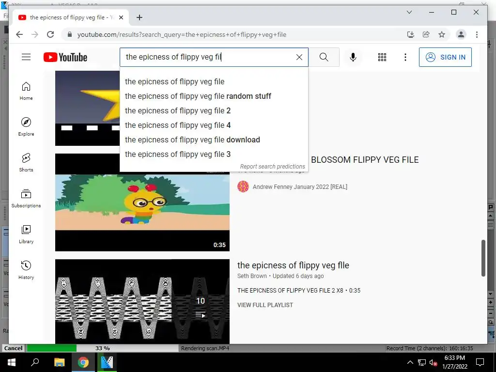Click VIEW FULL PLAYLIST

[x=265, y=305]
